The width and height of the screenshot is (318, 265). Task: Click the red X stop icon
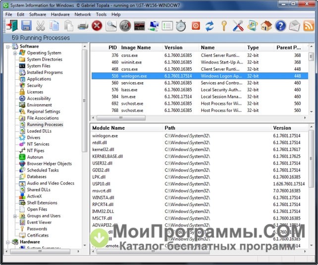[97, 26]
